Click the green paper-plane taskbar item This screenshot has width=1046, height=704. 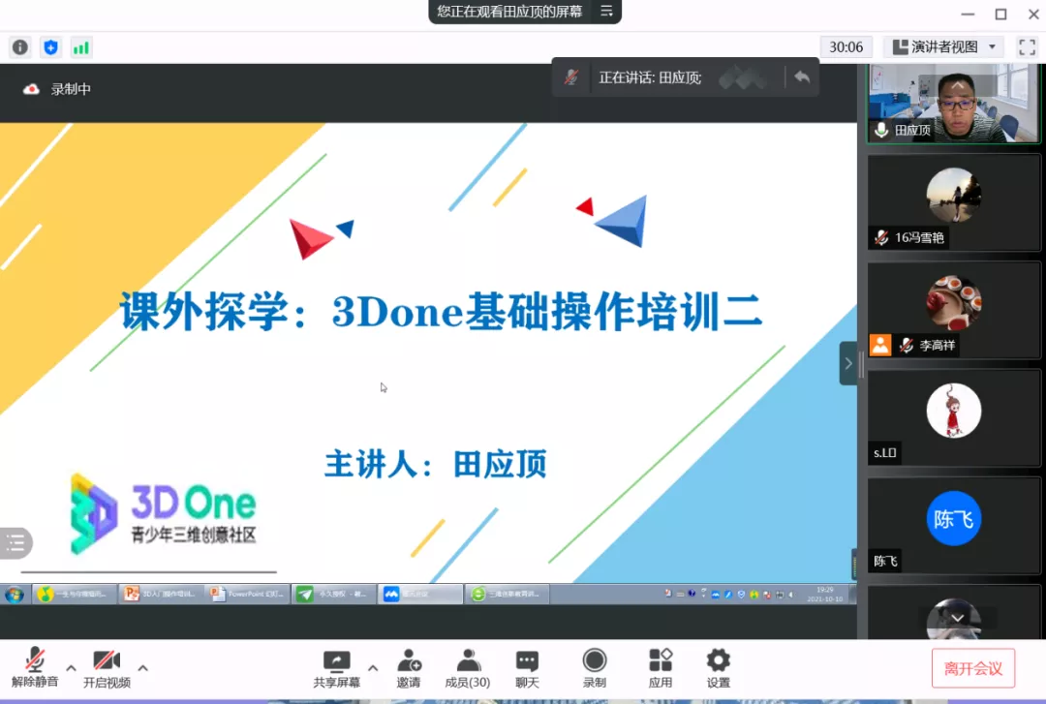pyautogui.click(x=333, y=594)
